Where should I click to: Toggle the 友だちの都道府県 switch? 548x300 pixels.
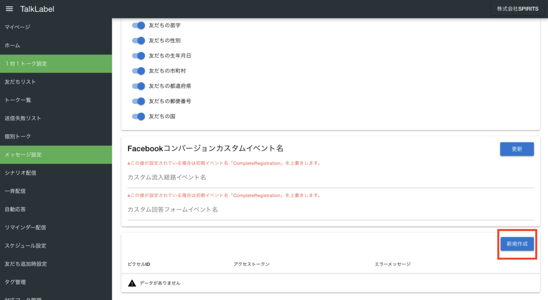[x=139, y=86]
